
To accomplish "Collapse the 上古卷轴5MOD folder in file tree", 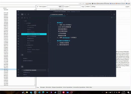I will pyautogui.click(x=25, y=45).
